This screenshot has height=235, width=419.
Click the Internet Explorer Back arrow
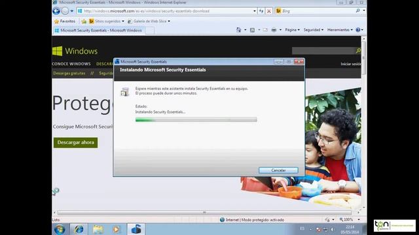click(56, 11)
